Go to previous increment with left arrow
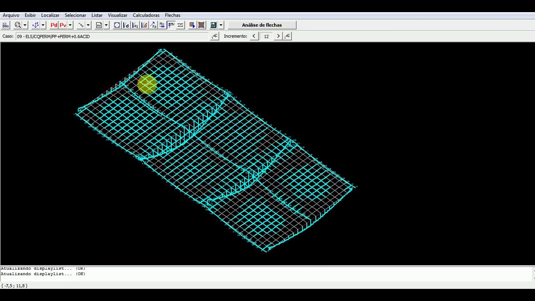This screenshot has width=535, height=301. pos(254,36)
